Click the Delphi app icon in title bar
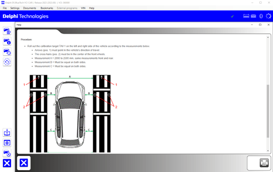 click(3, 2)
